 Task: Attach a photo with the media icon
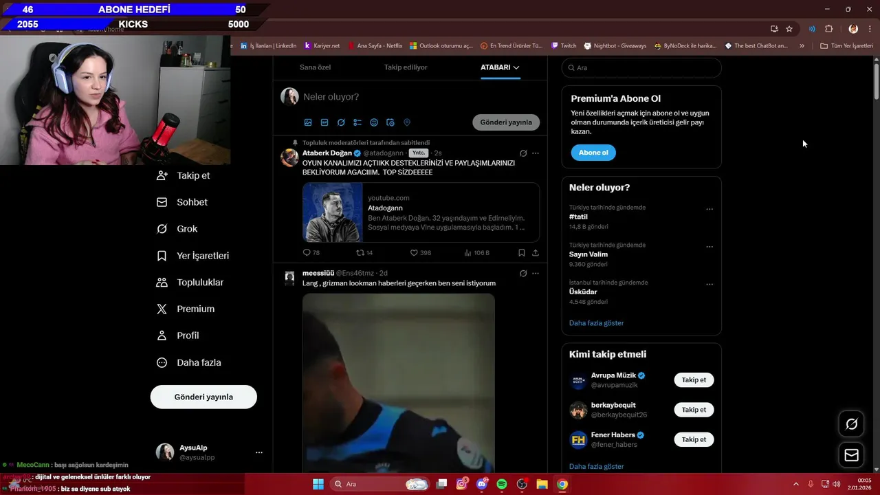tap(308, 122)
